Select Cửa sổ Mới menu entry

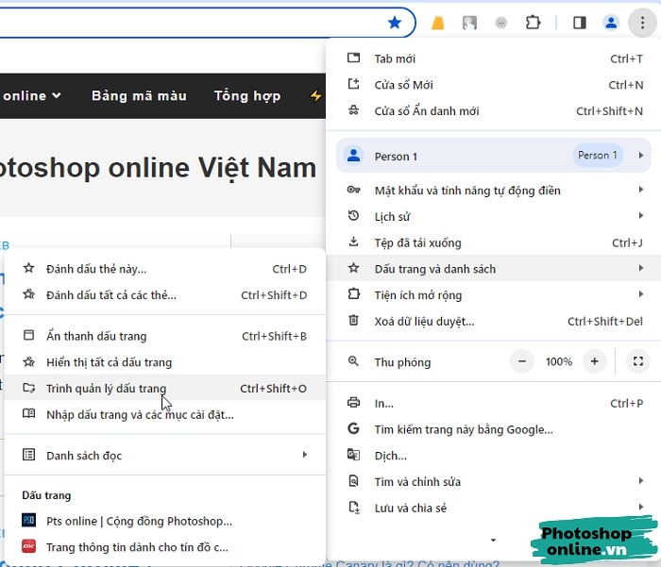pos(493,85)
